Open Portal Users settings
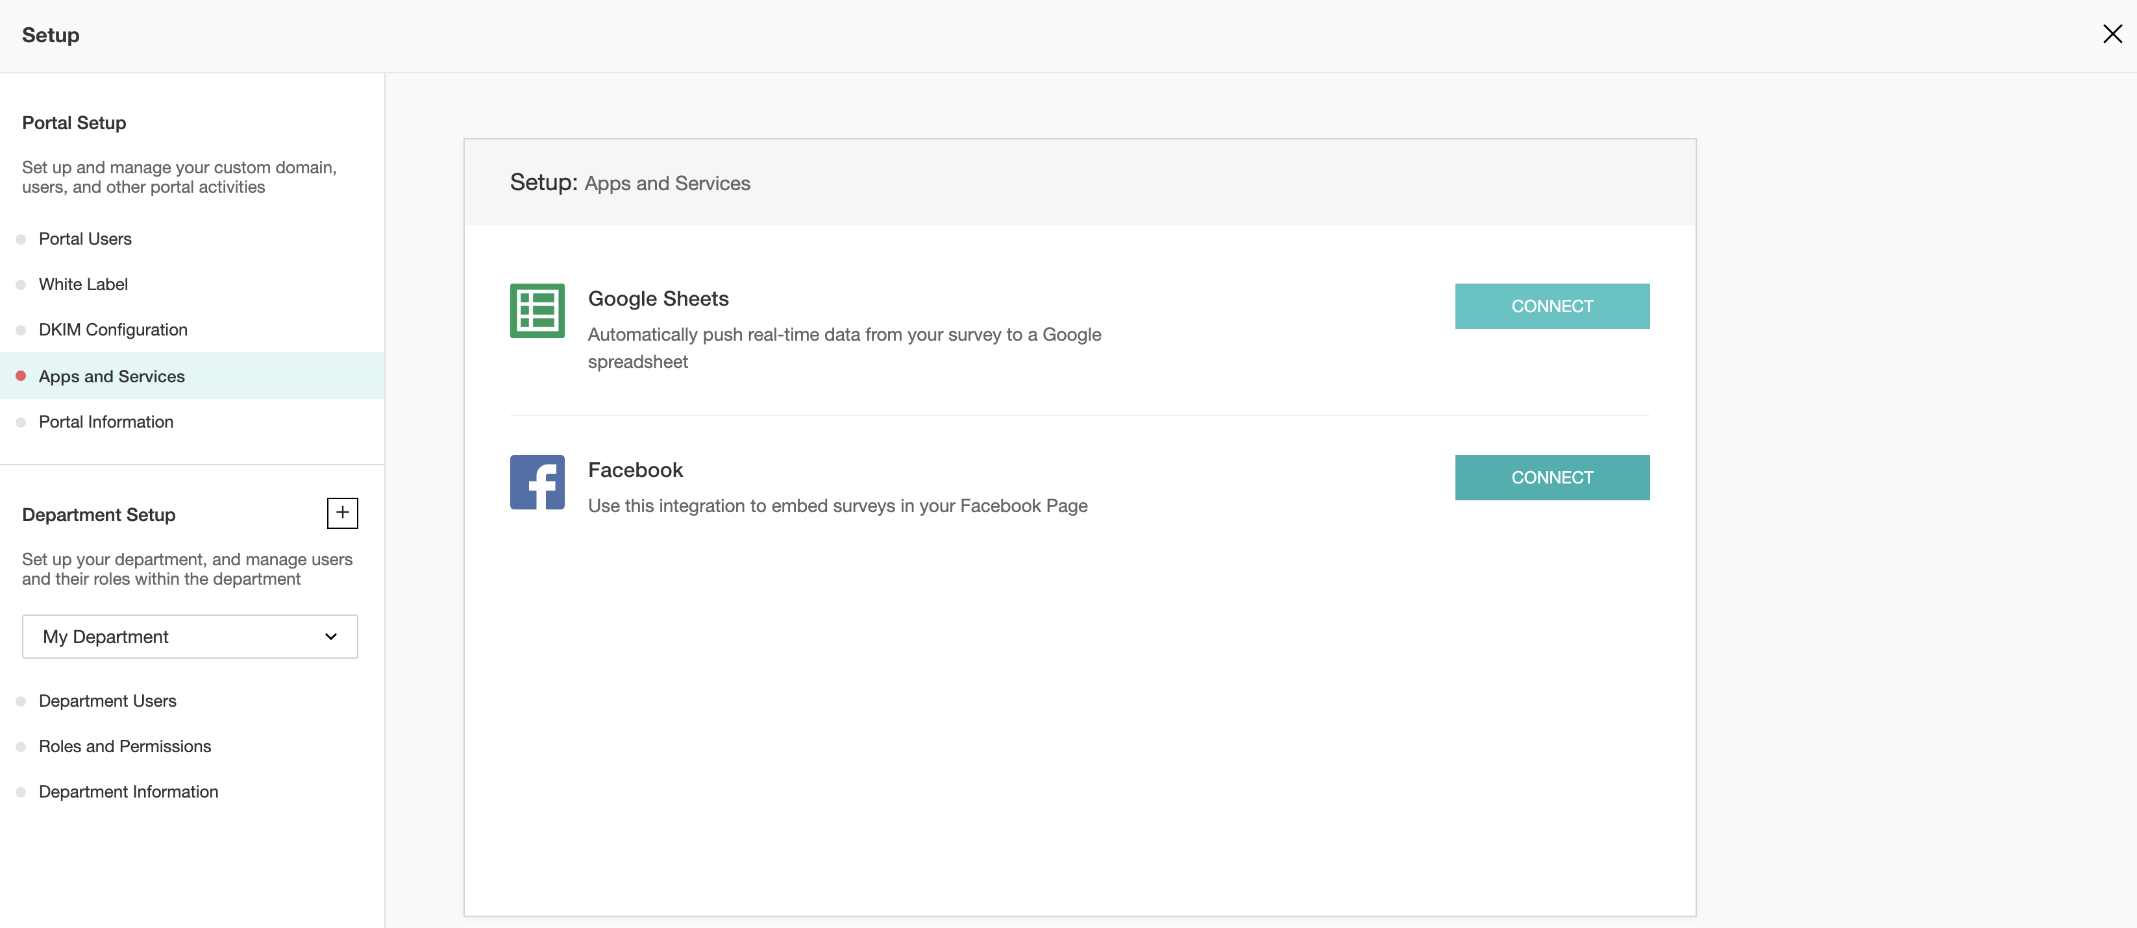 [x=84, y=239]
